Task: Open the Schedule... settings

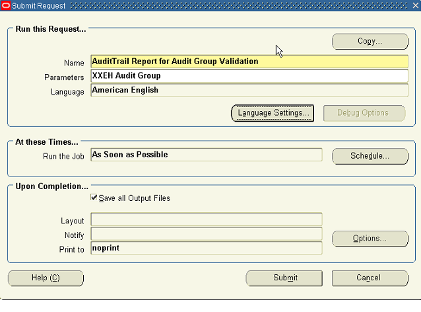Action: [370, 156]
